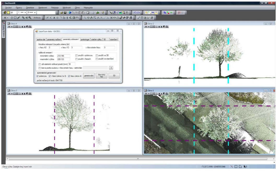Click zoom-in plus in Okno 1 toolbar
This screenshot has width=278, height=171.
point(146,94)
